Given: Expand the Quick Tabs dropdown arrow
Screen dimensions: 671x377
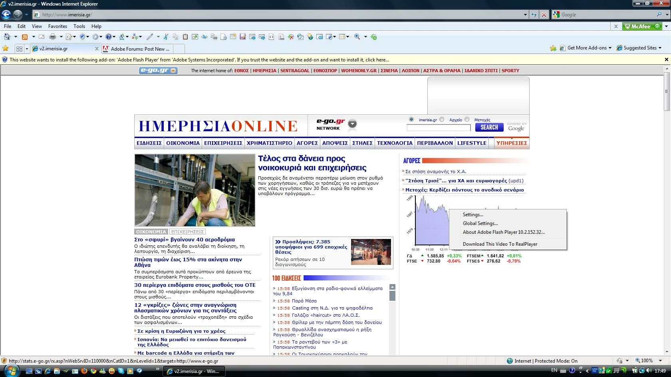Looking at the screenshot, I should point(27,49).
